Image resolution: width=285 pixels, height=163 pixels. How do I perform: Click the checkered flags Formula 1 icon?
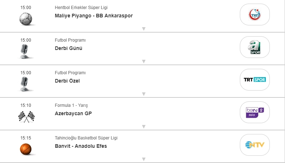point(26,116)
